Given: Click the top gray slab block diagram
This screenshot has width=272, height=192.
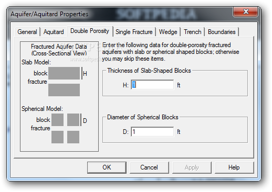Looking at the screenshot, I should click(64, 73).
